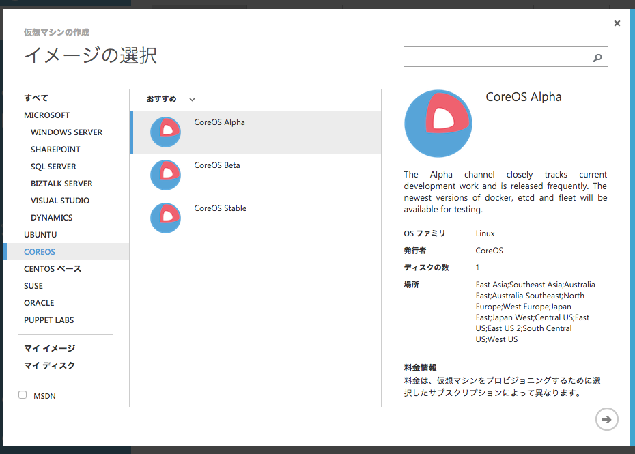Select the BIZTALK SERVER category
This screenshot has width=635, height=454.
[x=61, y=184]
